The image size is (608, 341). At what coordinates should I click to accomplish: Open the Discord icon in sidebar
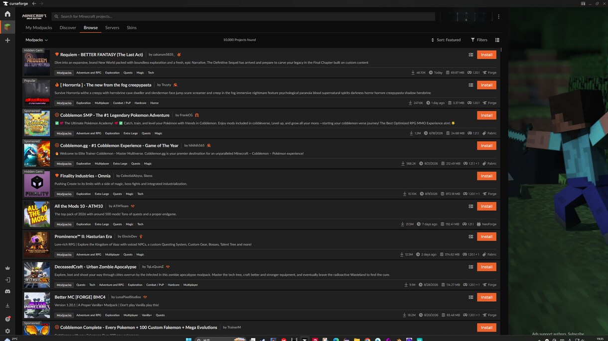pyautogui.click(x=7, y=292)
